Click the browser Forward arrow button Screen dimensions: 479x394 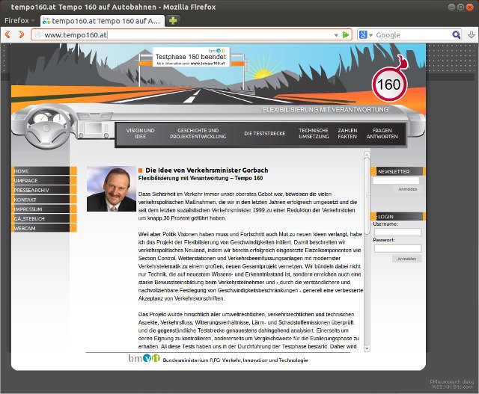click(x=21, y=35)
